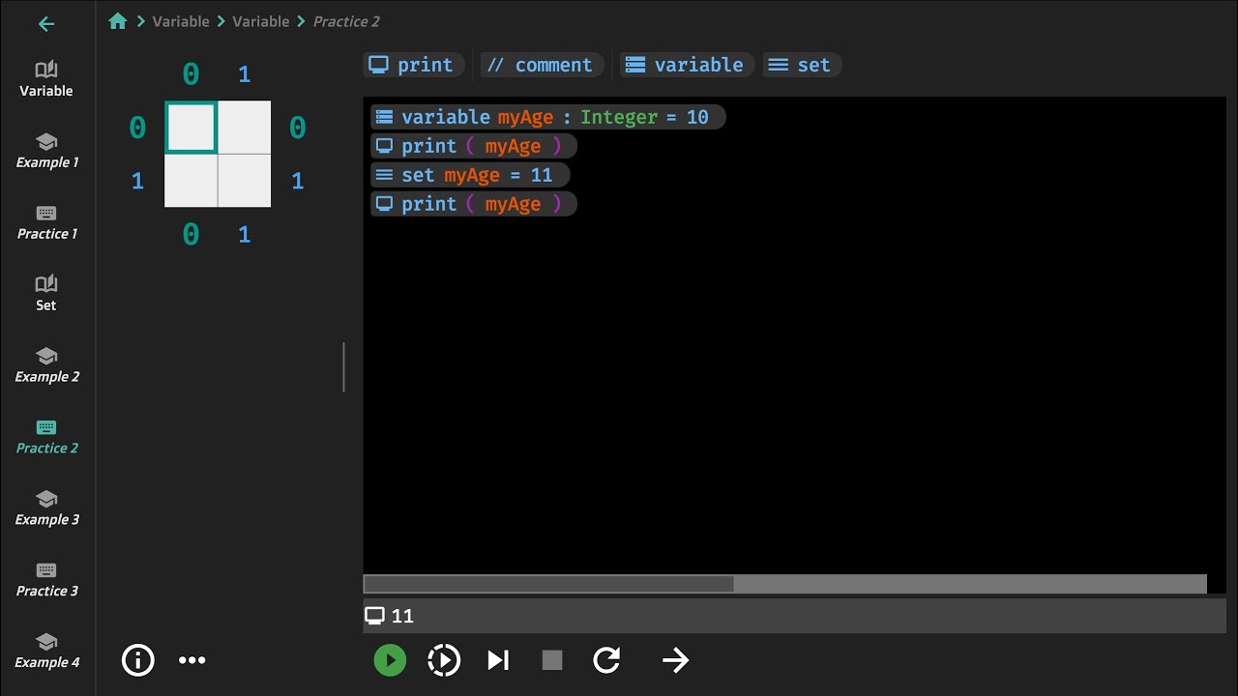Open Practice 1 in sidebar
The image size is (1238, 696).
[x=46, y=222]
